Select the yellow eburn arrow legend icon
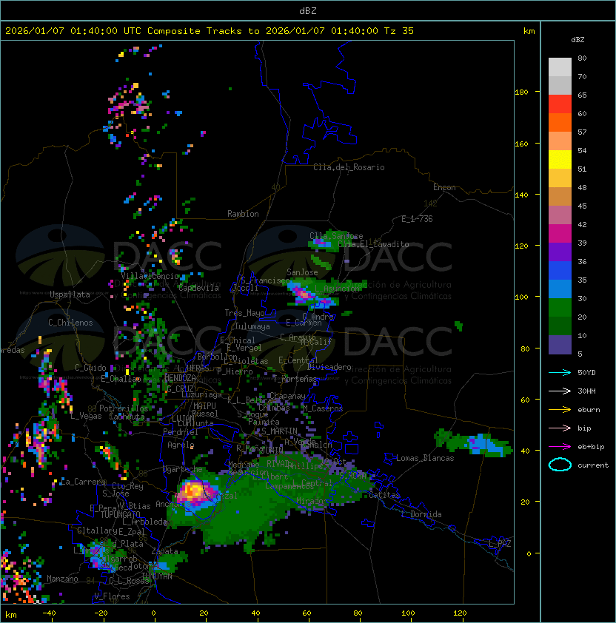 coord(560,410)
